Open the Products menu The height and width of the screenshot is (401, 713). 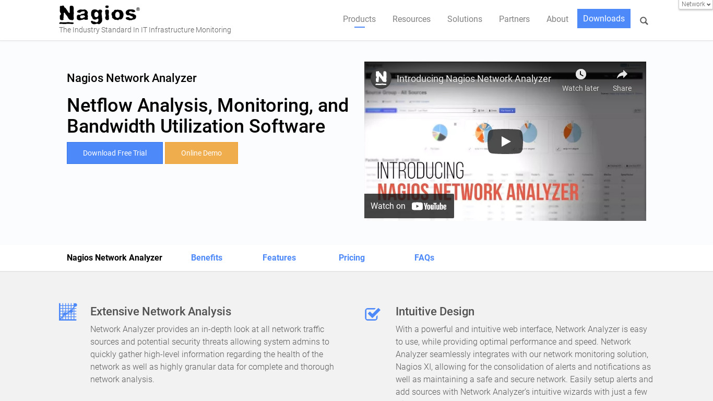pos(359,19)
